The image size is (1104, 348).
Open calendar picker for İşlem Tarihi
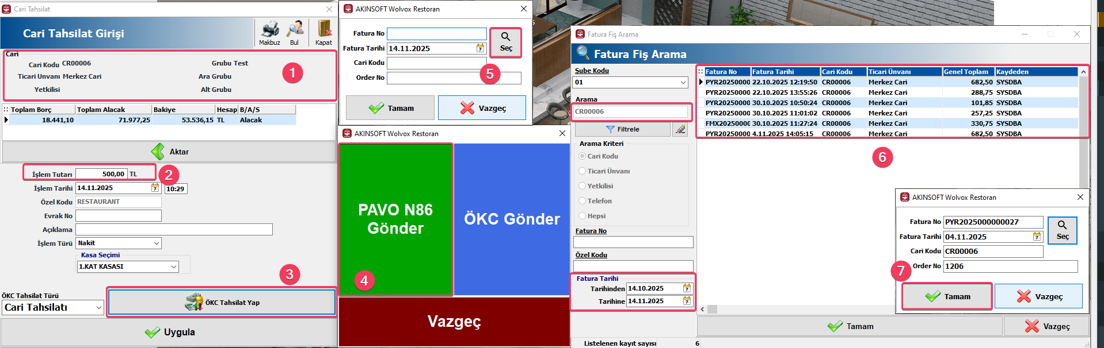pyautogui.click(x=155, y=188)
